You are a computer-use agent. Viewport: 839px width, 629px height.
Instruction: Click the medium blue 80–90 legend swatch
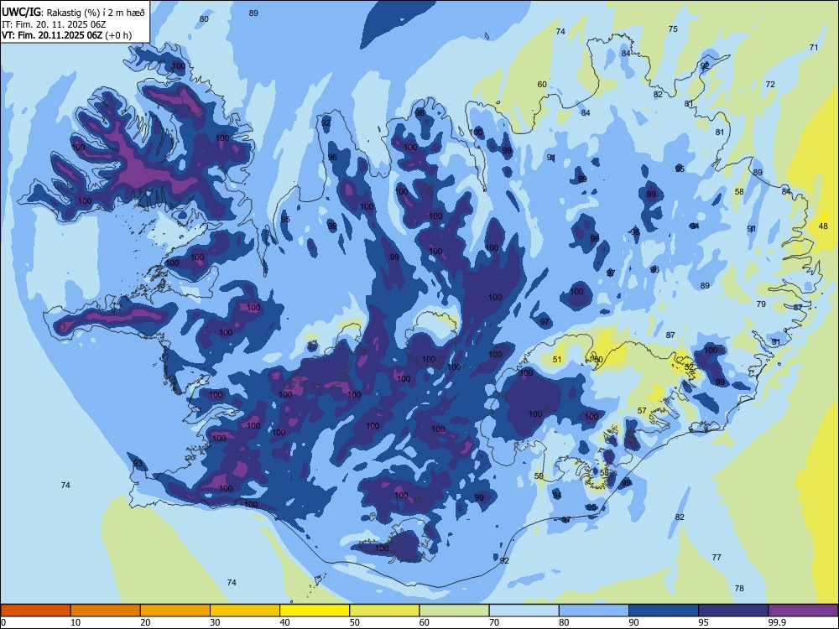click(x=594, y=611)
